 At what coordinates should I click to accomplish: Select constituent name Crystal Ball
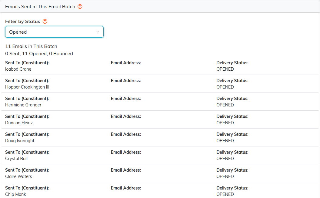[16, 159]
